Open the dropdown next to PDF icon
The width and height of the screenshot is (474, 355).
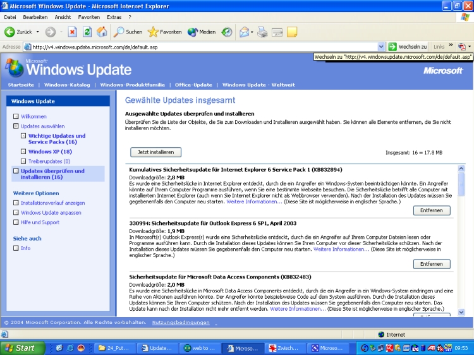point(470,47)
